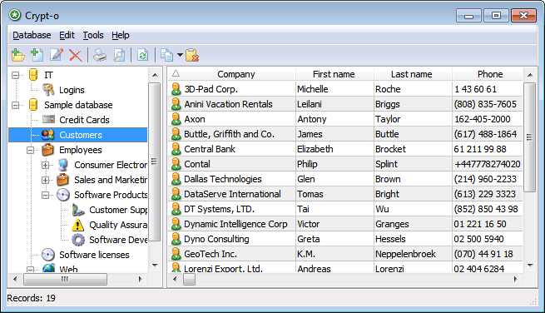Open the Tools menu
Image resolution: width=545 pixels, height=313 pixels.
[93, 35]
